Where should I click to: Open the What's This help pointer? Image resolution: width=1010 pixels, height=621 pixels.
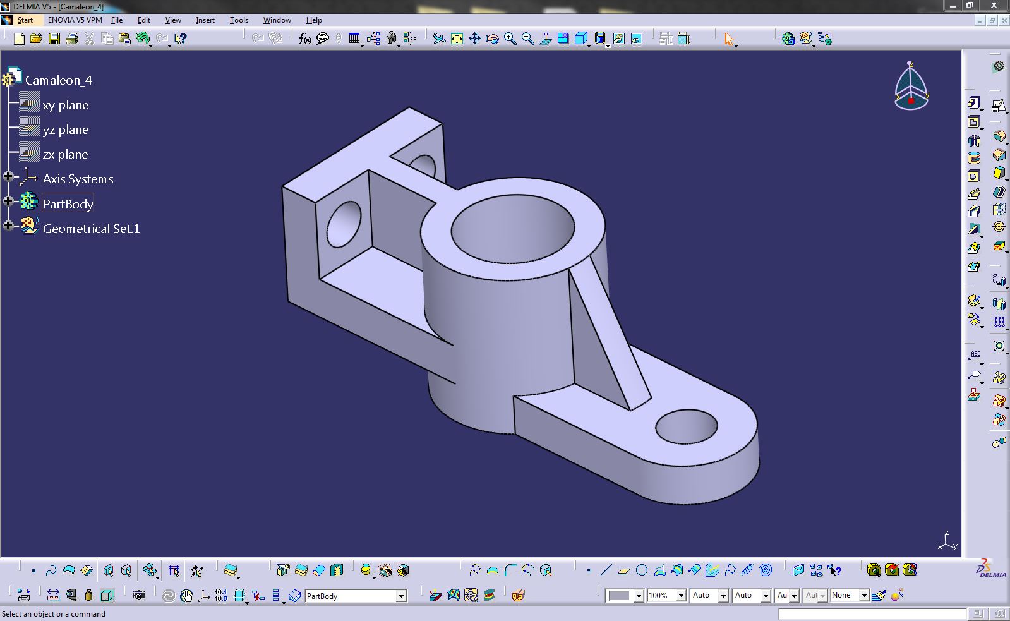(x=181, y=39)
